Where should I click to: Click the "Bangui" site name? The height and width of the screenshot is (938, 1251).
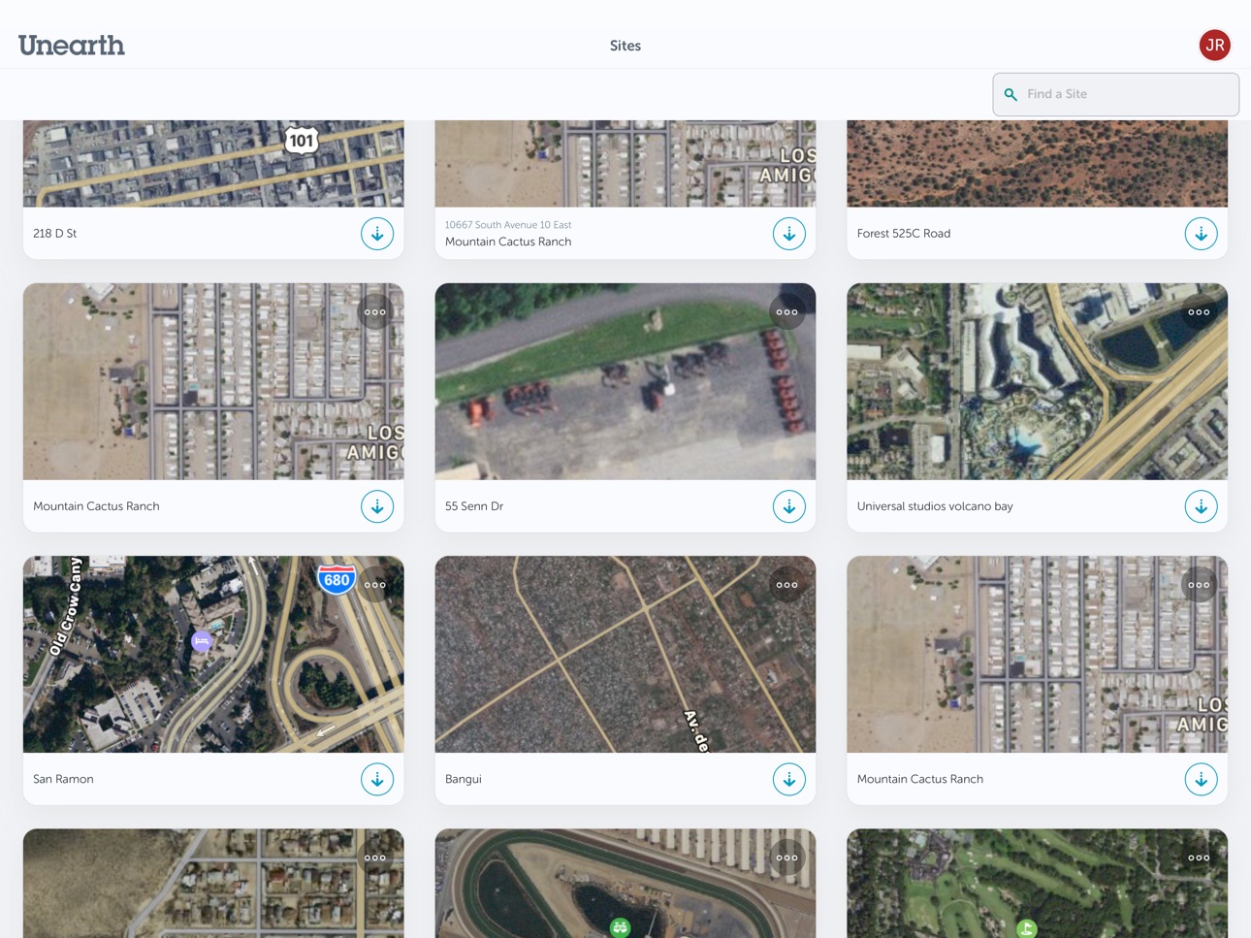[464, 779]
